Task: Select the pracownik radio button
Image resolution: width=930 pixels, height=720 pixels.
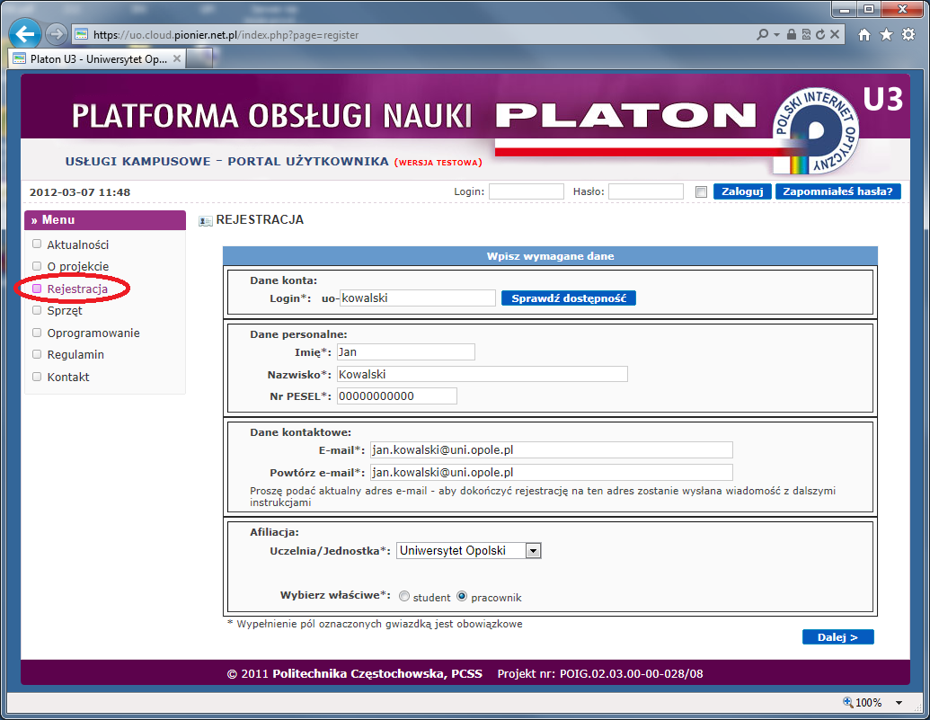Action: [x=462, y=597]
